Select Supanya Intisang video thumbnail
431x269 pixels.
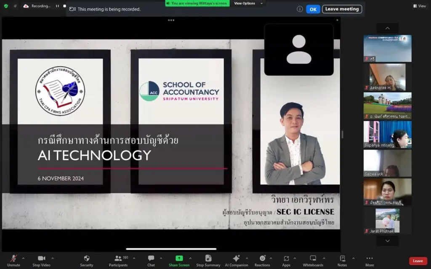(388, 134)
